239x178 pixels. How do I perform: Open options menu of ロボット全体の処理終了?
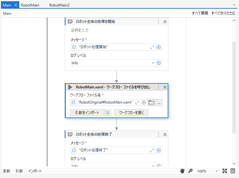pos(158,134)
